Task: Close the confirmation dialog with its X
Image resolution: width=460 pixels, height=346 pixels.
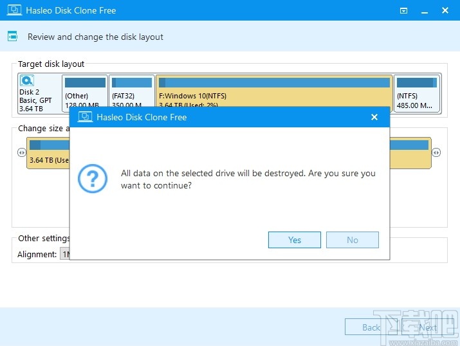Action: click(374, 117)
